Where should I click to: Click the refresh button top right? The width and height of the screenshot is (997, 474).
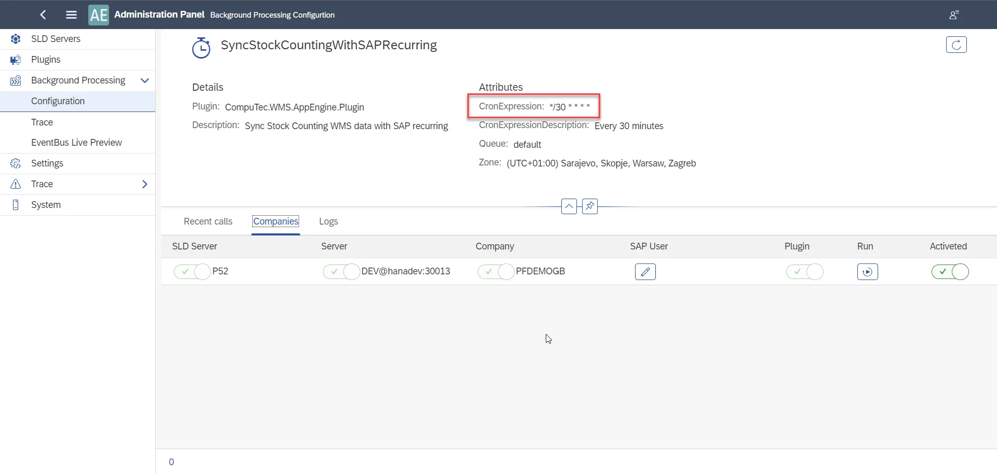click(x=956, y=45)
